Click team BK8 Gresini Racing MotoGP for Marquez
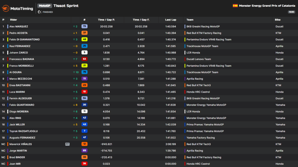 pos(203,26)
